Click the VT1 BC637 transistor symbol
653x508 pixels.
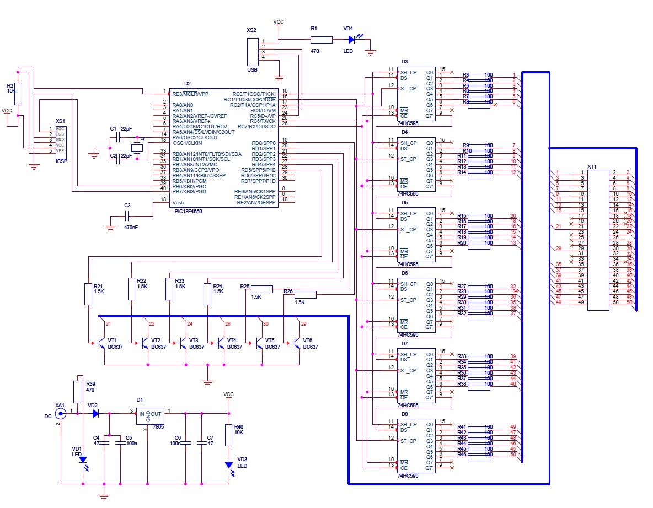tap(100, 343)
